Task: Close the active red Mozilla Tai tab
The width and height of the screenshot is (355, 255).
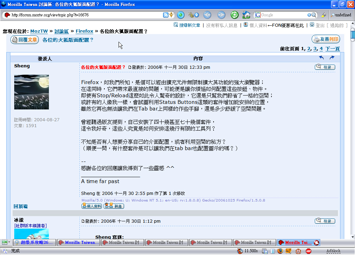Action: (316, 243)
